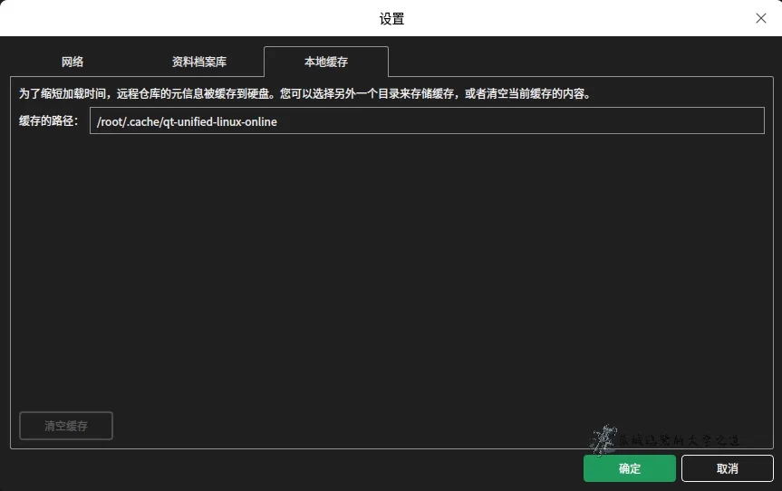Click the 缓存的路径 label

click(x=50, y=121)
